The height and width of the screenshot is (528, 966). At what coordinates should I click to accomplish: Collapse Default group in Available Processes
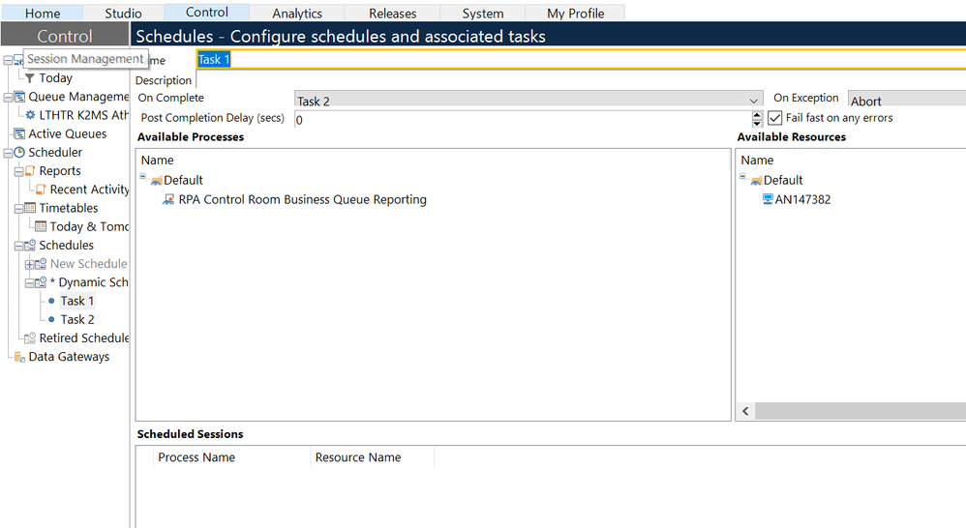click(x=143, y=177)
